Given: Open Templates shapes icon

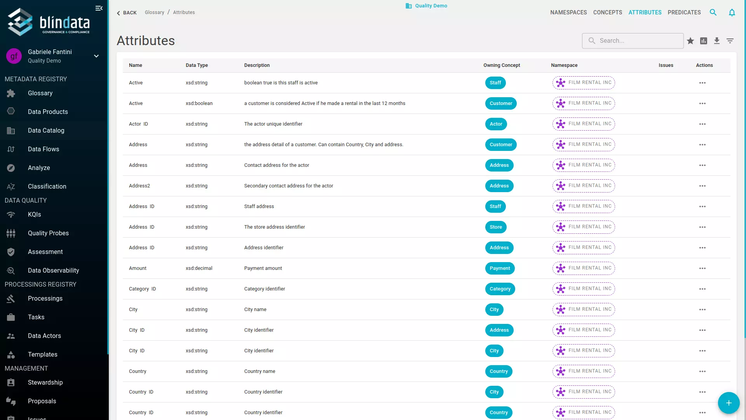Looking at the screenshot, I should 11,355.
